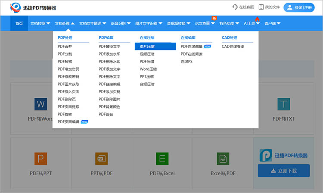Expand the 客户端 dropdown
This screenshot has height=193, width=323.
click(273, 24)
